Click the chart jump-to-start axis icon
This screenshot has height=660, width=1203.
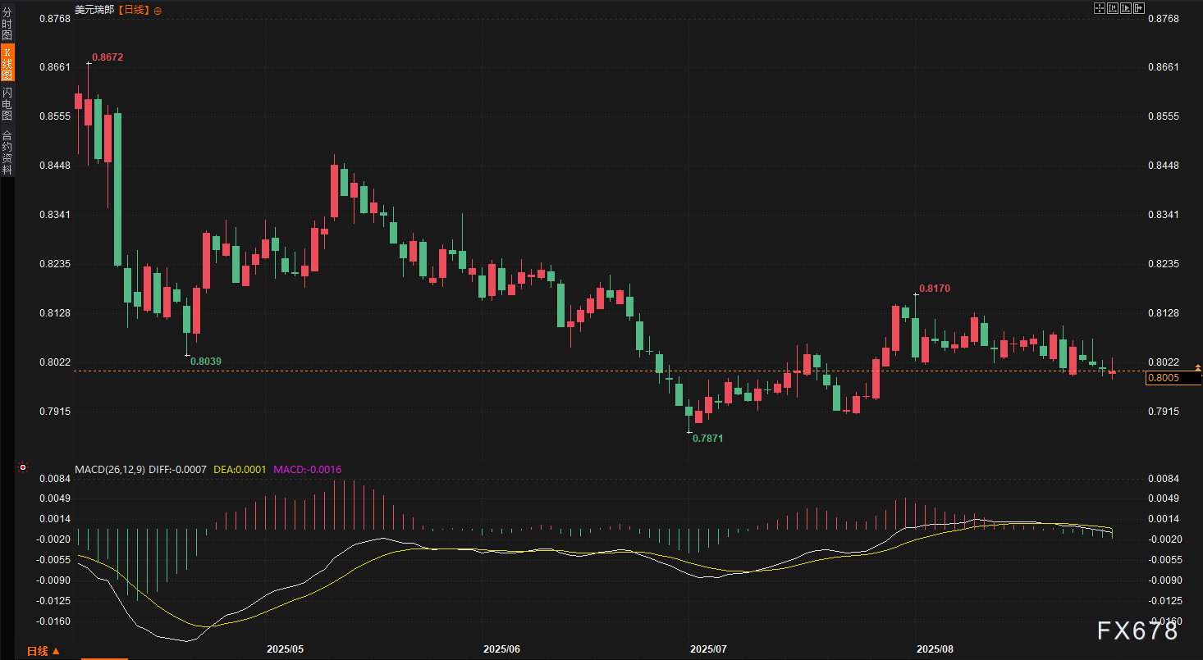1113,8
